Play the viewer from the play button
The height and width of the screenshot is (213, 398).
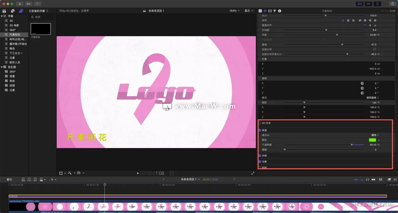(138, 173)
